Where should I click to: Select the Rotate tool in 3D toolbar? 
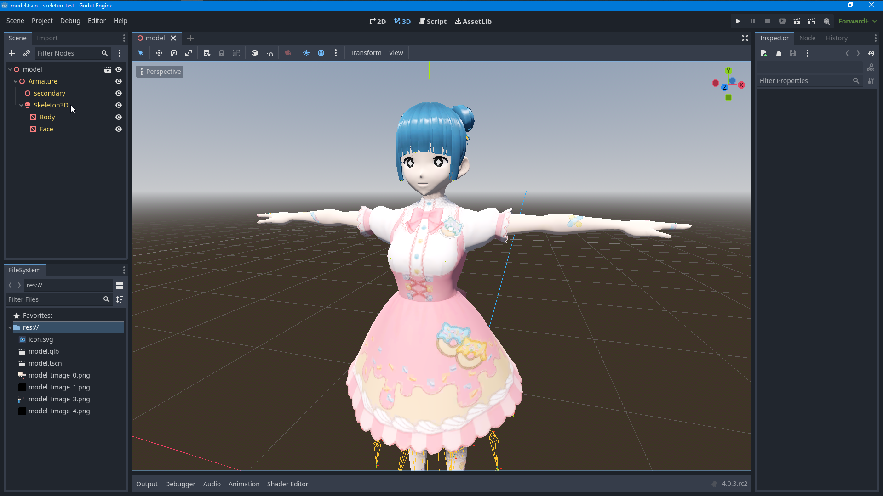pyautogui.click(x=173, y=53)
